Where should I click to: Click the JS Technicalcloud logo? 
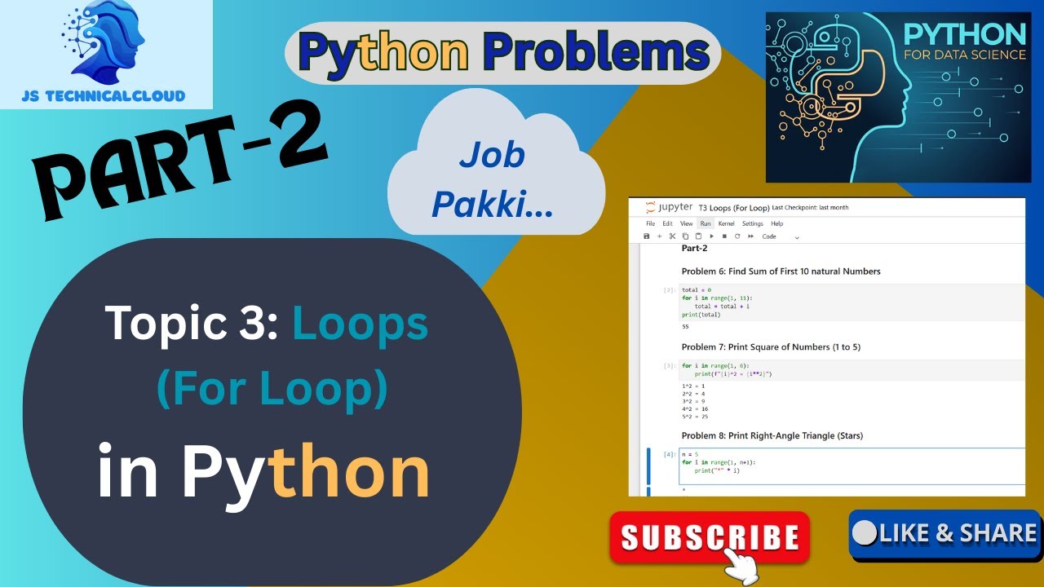[x=106, y=55]
